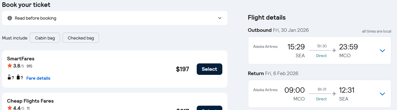This screenshot has width=397, height=110.
Task: Expand the return MCO to SEA flight details
Action: click(x=382, y=94)
